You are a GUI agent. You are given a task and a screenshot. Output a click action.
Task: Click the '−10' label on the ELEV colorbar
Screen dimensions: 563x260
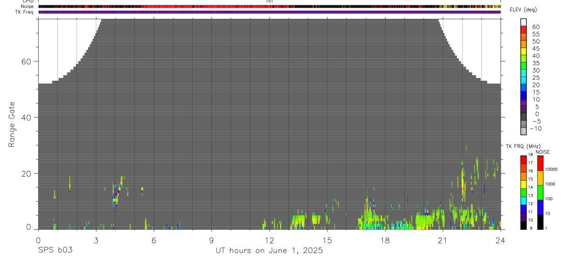click(535, 128)
